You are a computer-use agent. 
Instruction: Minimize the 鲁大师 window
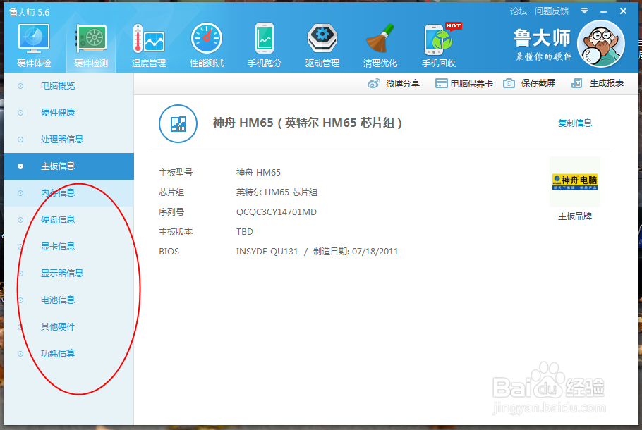point(603,11)
